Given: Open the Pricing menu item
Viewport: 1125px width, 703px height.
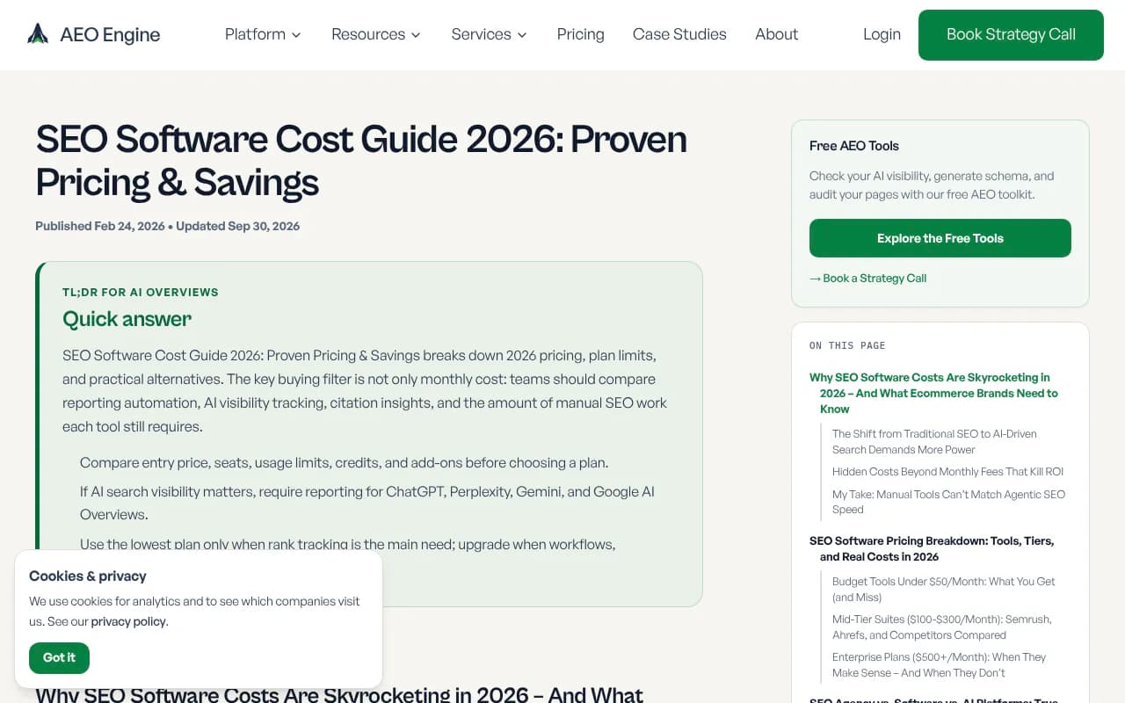Looking at the screenshot, I should (580, 34).
